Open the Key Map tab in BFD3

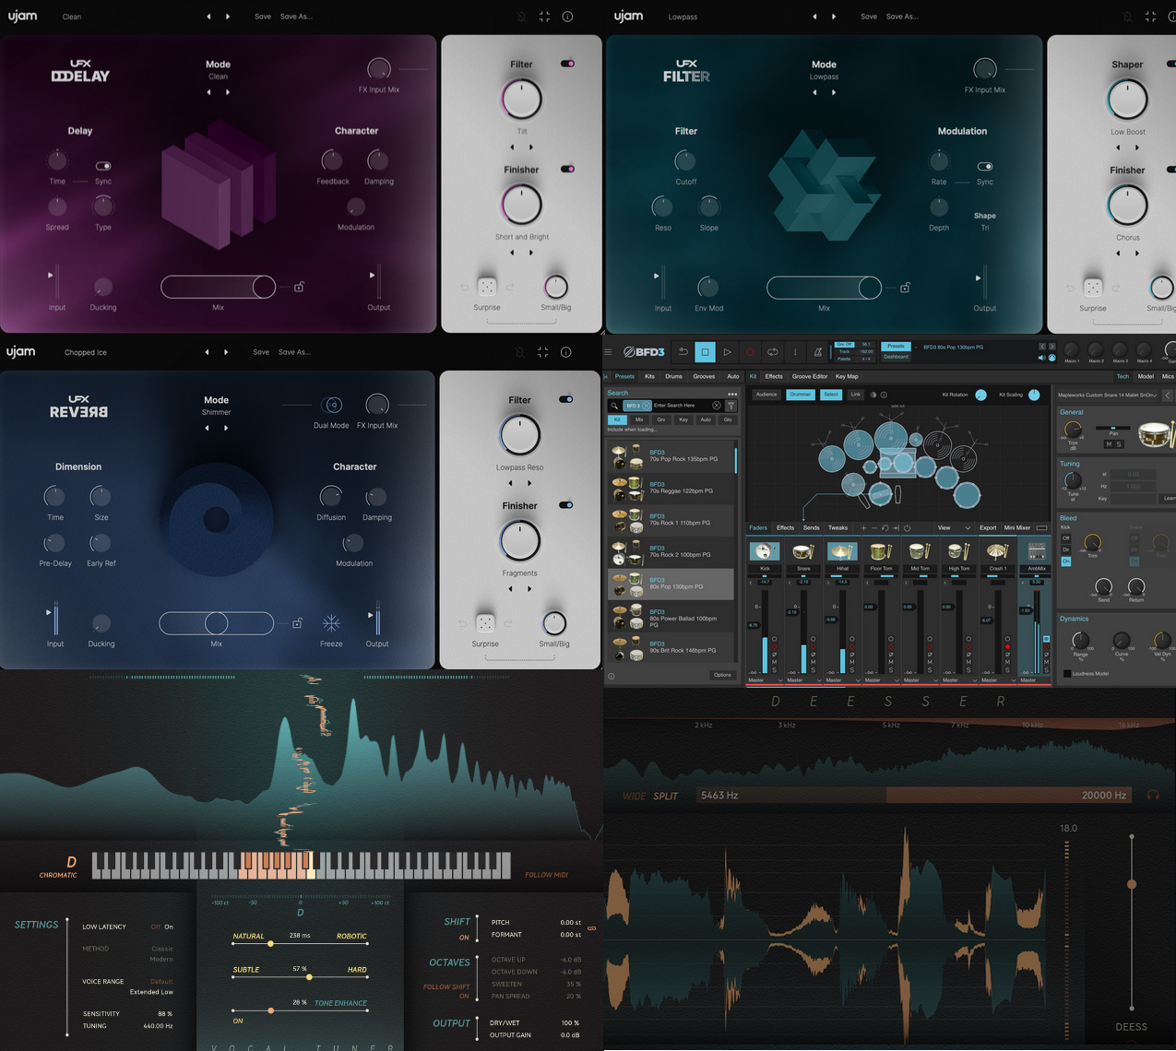click(847, 376)
